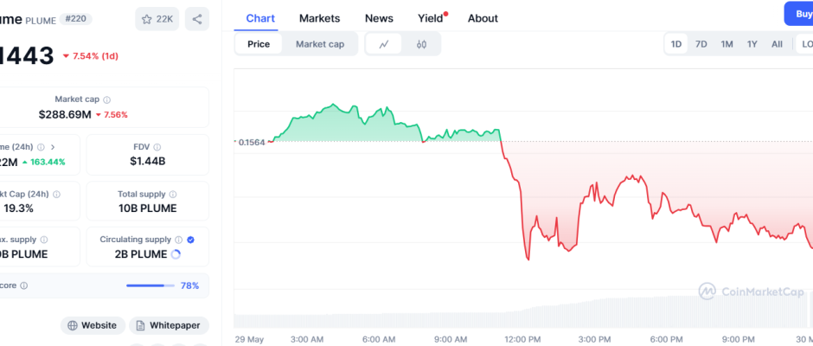Select the Price toggle option
This screenshot has width=813, height=346.
[259, 44]
